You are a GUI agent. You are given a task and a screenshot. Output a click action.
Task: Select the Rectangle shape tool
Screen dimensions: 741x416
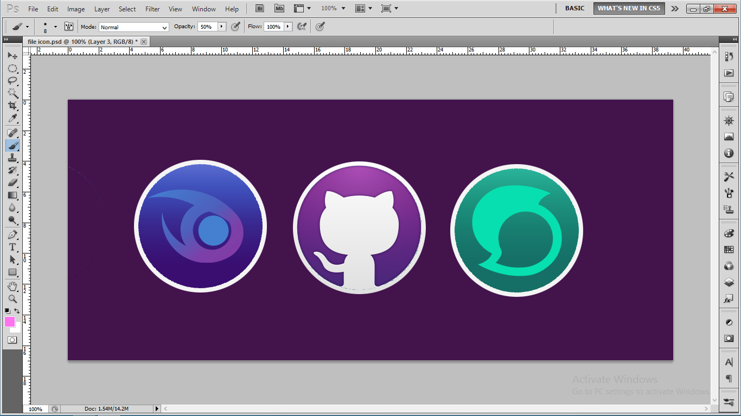coord(12,272)
